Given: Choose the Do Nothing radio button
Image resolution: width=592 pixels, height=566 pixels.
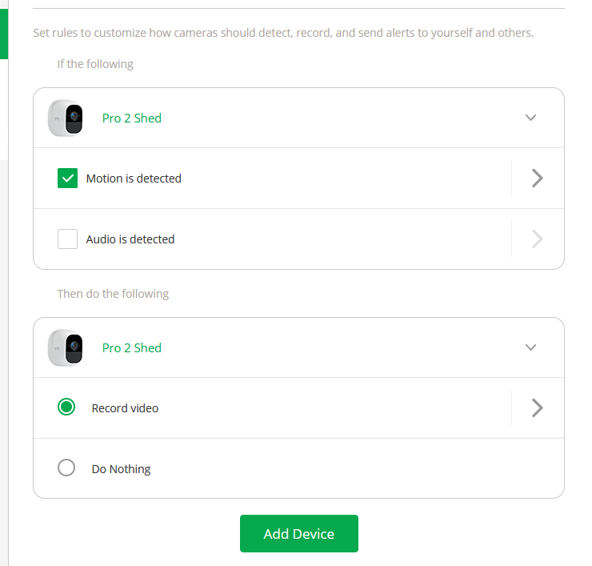Looking at the screenshot, I should [66, 468].
